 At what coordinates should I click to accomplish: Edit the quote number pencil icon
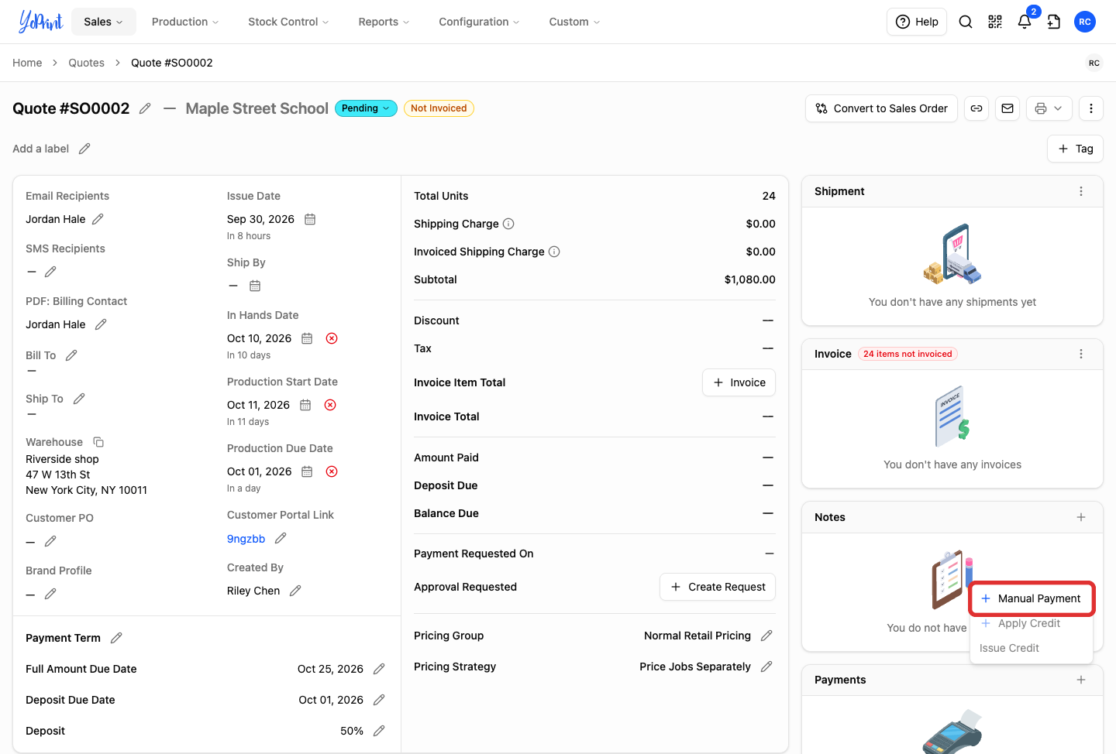pyautogui.click(x=145, y=108)
